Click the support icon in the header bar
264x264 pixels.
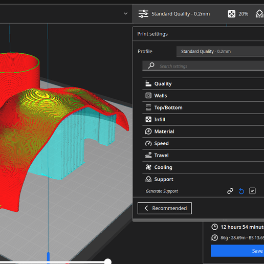pyautogui.click(x=259, y=14)
